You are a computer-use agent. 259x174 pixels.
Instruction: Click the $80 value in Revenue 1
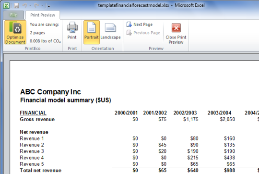[x=194, y=138]
